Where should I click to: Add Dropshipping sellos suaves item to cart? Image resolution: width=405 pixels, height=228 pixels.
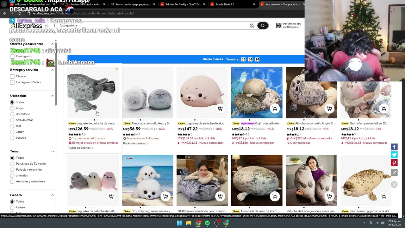[x=165, y=196]
